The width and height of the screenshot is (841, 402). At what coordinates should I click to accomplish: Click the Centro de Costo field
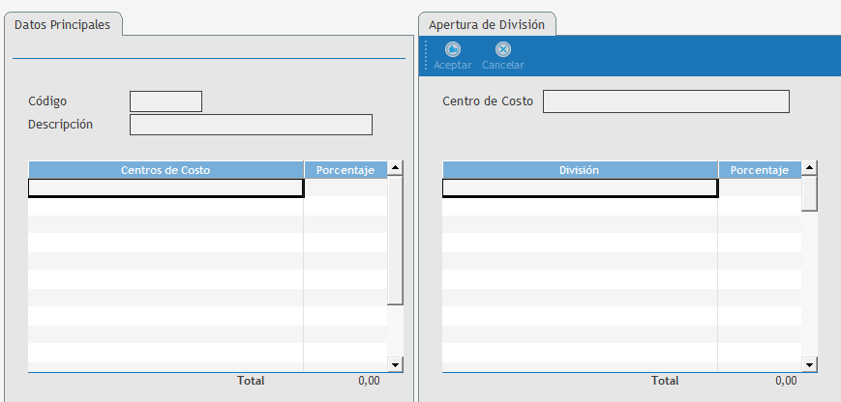click(666, 101)
